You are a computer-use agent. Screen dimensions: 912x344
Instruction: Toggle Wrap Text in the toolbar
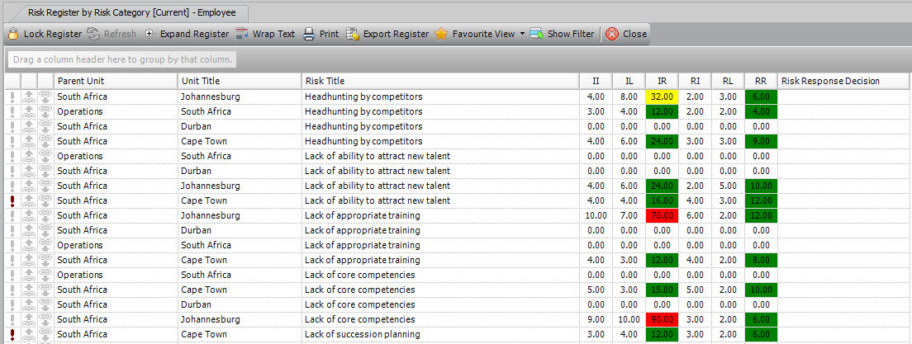(265, 34)
